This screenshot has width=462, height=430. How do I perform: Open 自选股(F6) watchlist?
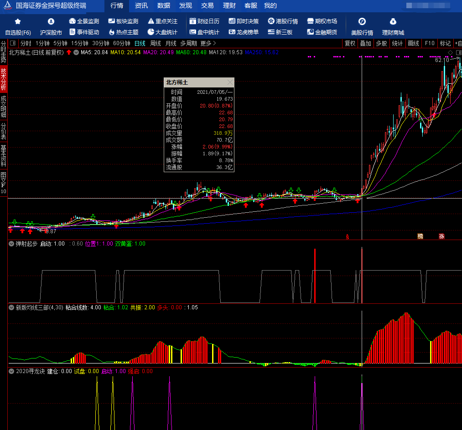point(18,26)
